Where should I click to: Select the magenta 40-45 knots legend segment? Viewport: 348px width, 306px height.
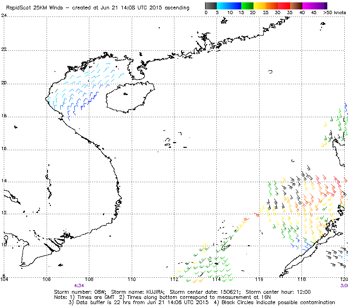pyautogui.click(x=308, y=6)
